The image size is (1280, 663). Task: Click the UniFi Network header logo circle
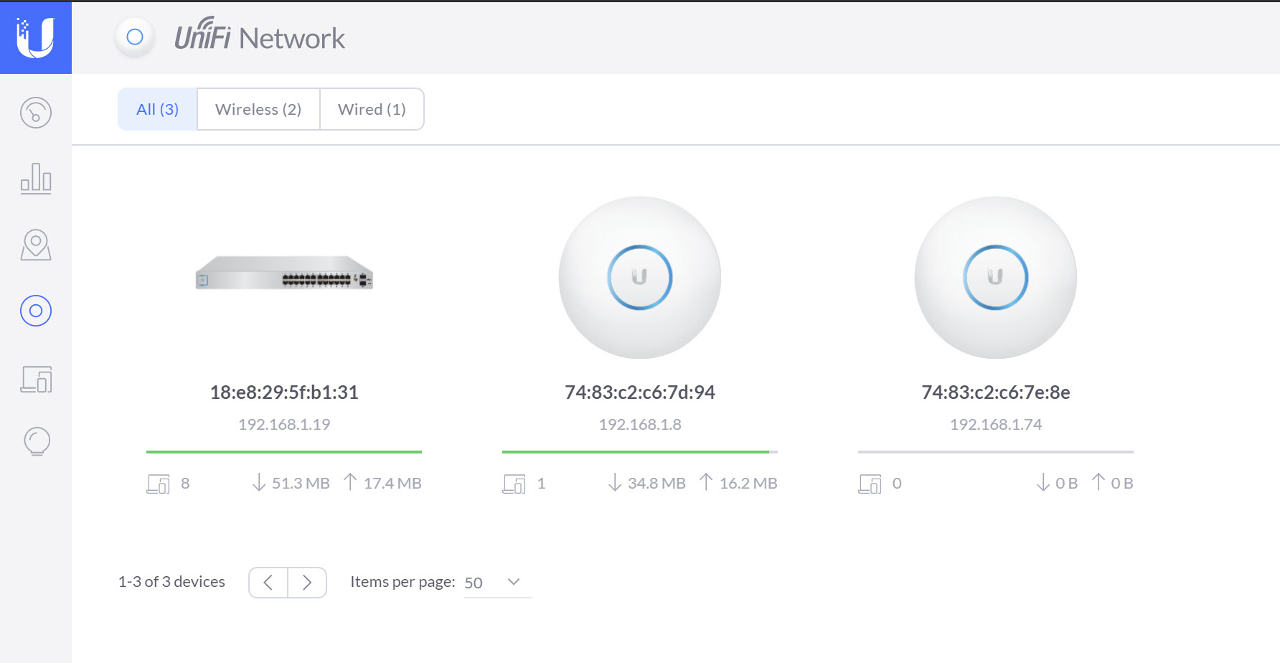(134, 37)
